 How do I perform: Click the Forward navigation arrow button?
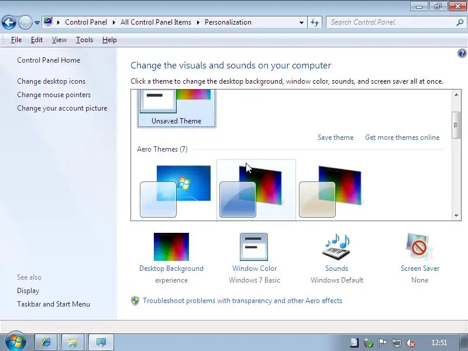(25, 22)
